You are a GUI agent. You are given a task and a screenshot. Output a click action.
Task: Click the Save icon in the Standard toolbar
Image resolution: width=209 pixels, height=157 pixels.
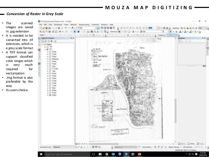[47, 28]
